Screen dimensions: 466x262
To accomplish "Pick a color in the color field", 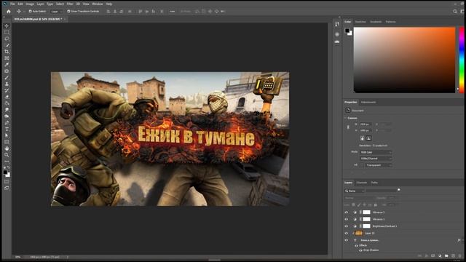I will (404, 60).
